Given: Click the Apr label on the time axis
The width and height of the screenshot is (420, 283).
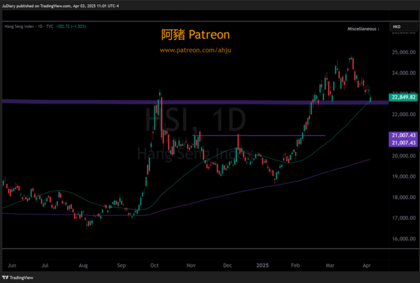Looking at the screenshot, I should (x=367, y=265).
